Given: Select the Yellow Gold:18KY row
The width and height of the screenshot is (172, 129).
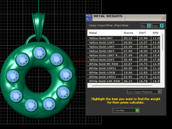Looking at the screenshot, I should point(124,51).
